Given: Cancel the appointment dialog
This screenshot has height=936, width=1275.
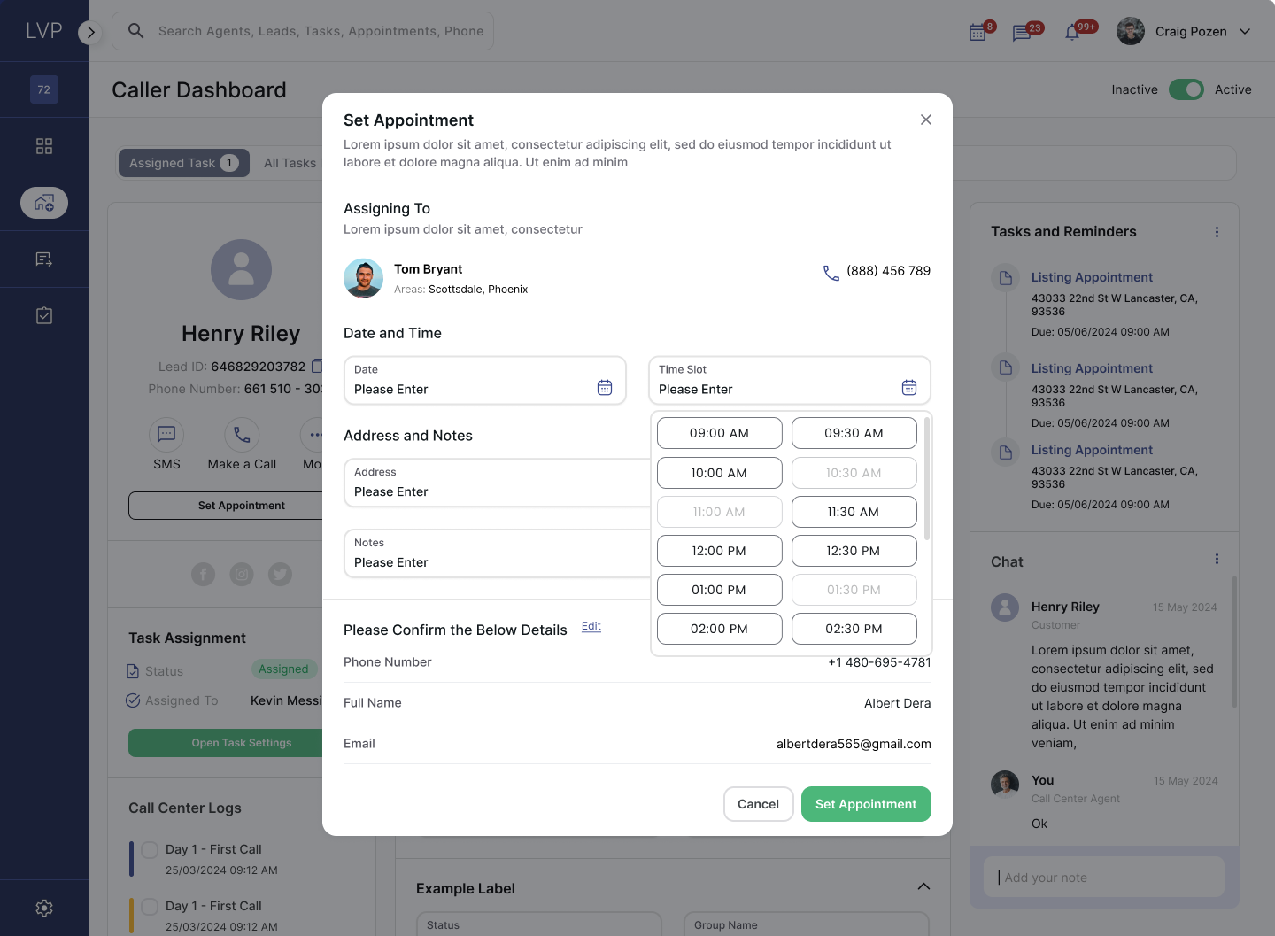Looking at the screenshot, I should pos(759,804).
